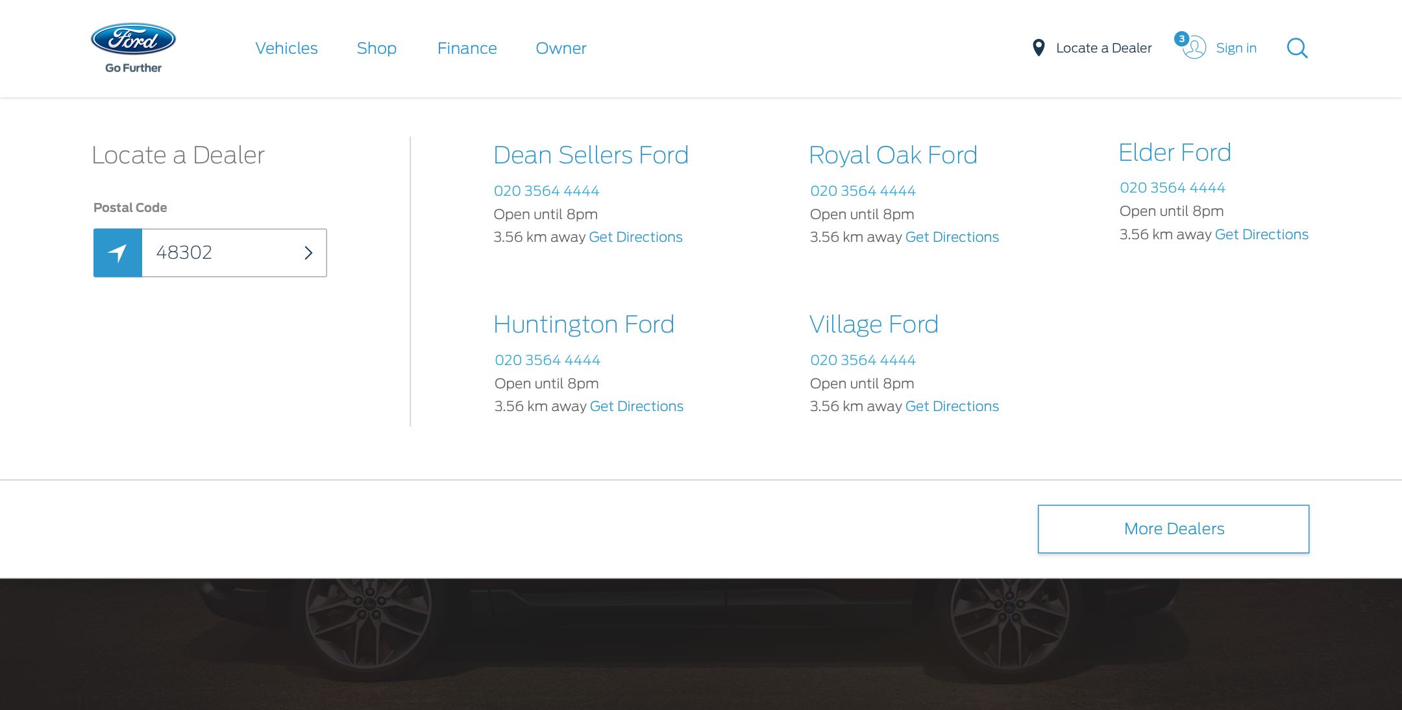Open Royal Oak Ford dealer
Screen dimensions: 1402x710
click(893, 155)
